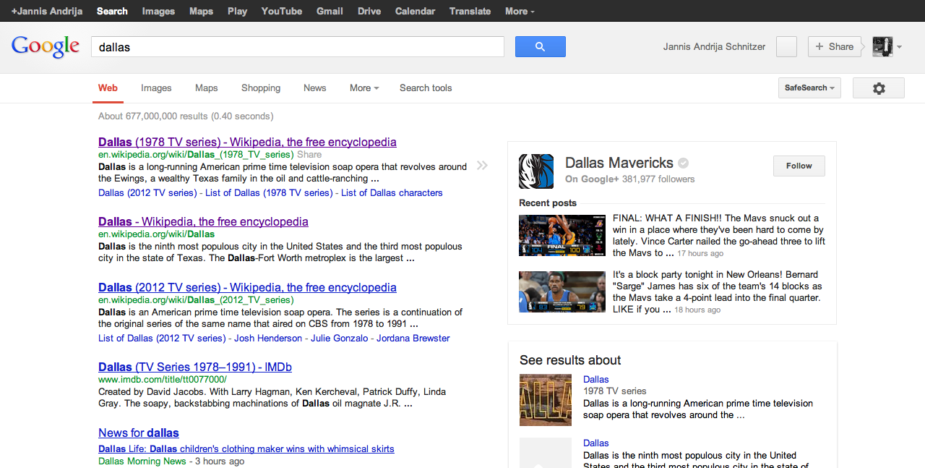This screenshot has width=925, height=468.
Task: Open the New Orleans block party post thumbnail
Action: [562, 292]
